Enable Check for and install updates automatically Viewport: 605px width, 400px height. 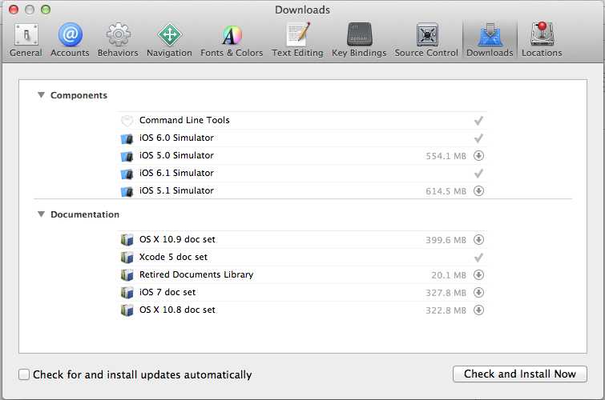(24, 374)
